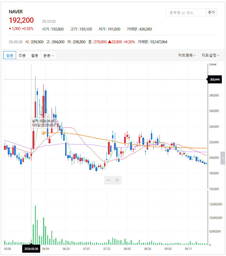Screen dimensions: 226x256
Task: Select the 일봉 daily chart tab
Action: (10, 55)
